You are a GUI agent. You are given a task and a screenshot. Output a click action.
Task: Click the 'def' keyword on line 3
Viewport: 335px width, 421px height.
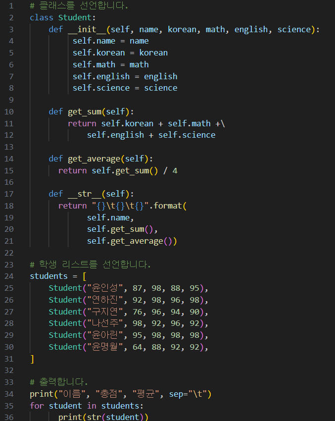(56, 29)
